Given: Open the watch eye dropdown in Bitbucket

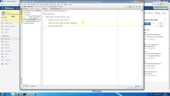Looking at the screenshot, I should point(164,13).
